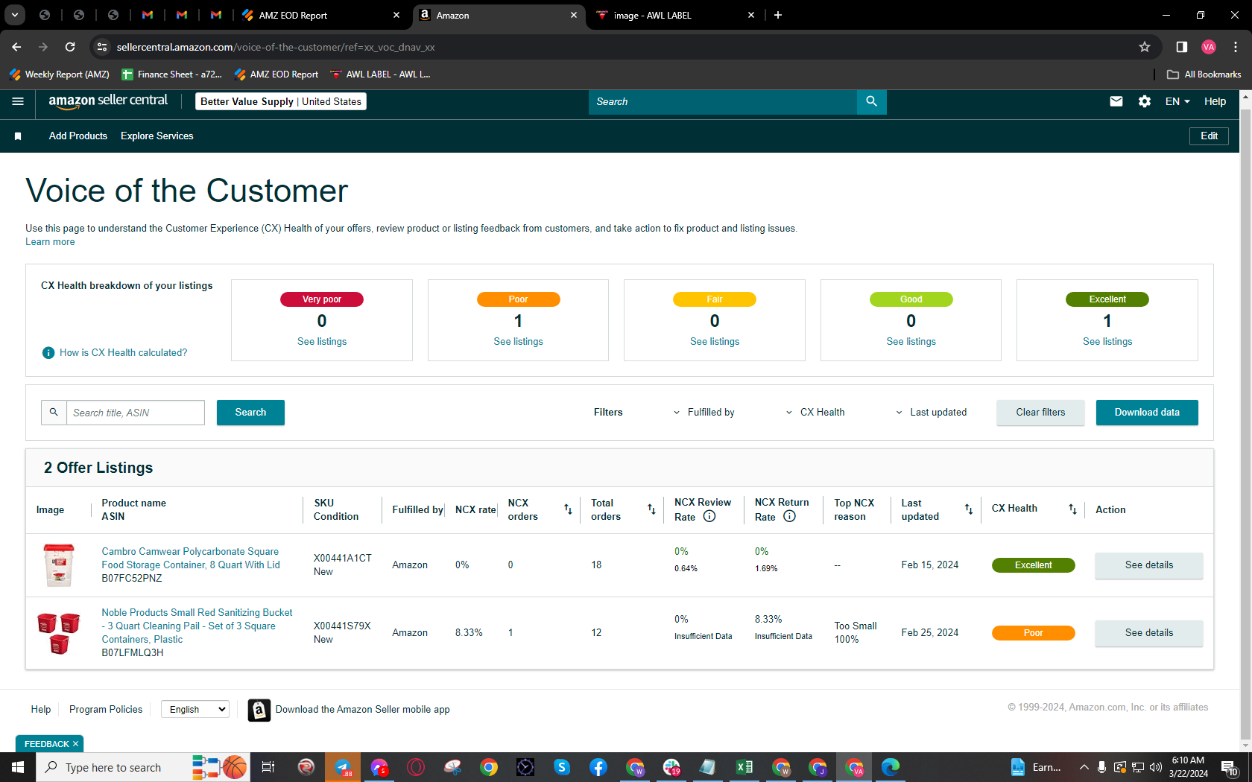Go back in browser history

(x=16, y=47)
